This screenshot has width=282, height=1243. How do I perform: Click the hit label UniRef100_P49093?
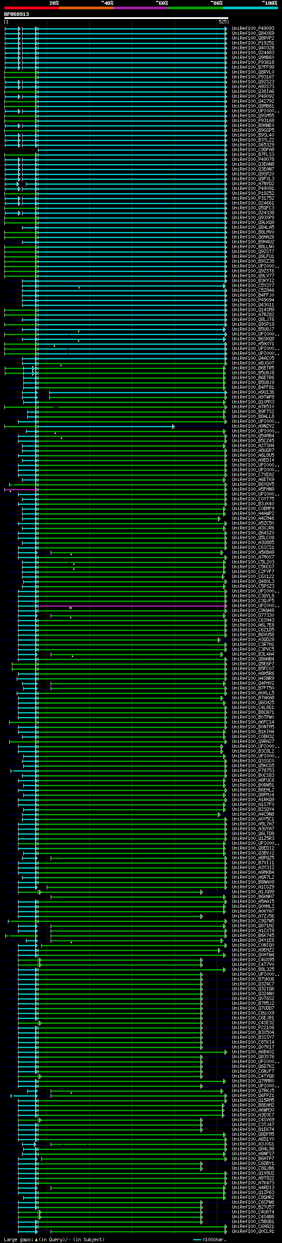tap(253, 29)
